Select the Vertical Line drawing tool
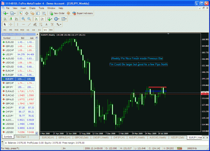This screenshot has width=210, height=151. pos(17,24)
